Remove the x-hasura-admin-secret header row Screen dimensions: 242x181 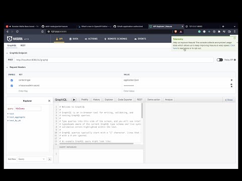(x=231, y=86)
